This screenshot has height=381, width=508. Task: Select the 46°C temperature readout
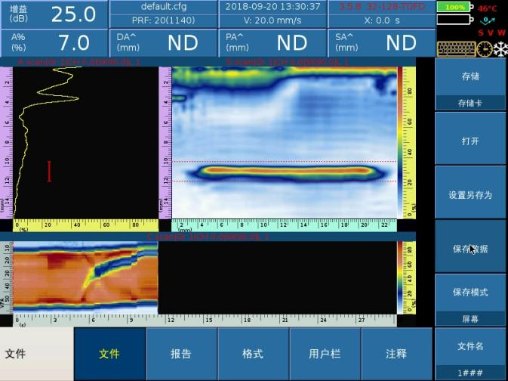[x=488, y=8]
